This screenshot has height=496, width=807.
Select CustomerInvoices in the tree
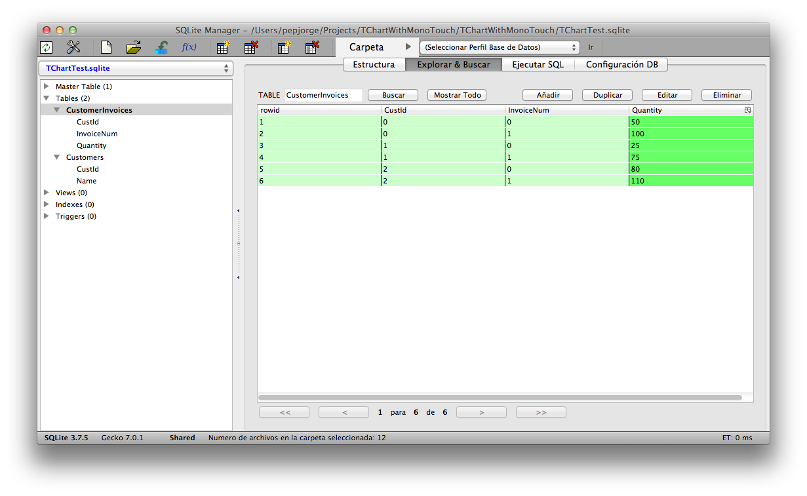coord(99,110)
